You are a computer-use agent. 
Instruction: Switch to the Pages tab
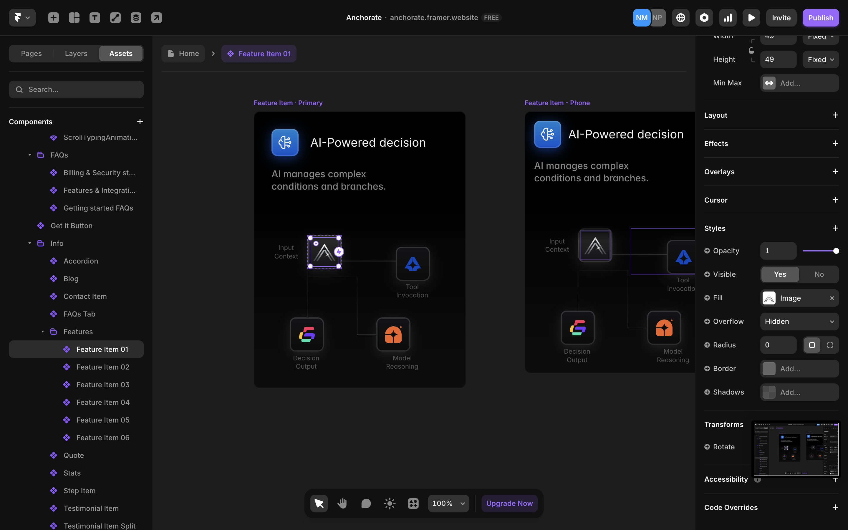[31, 53]
